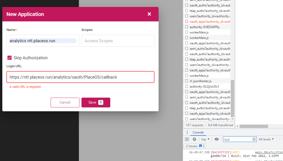Viewport: 283px width, 161px height.
Task: Clear the "buil" filter with its X icon
Action: click(254, 139)
